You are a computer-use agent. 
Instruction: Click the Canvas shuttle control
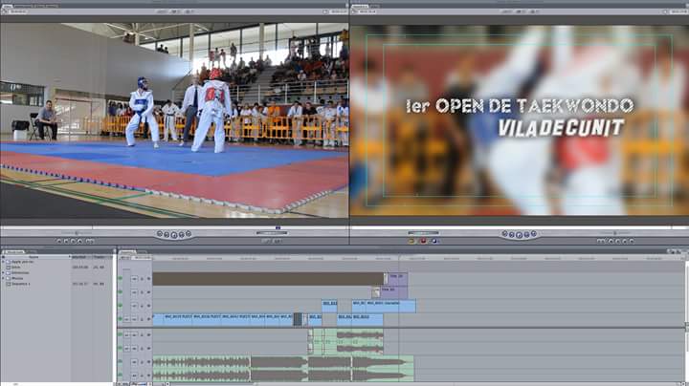(x=614, y=233)
